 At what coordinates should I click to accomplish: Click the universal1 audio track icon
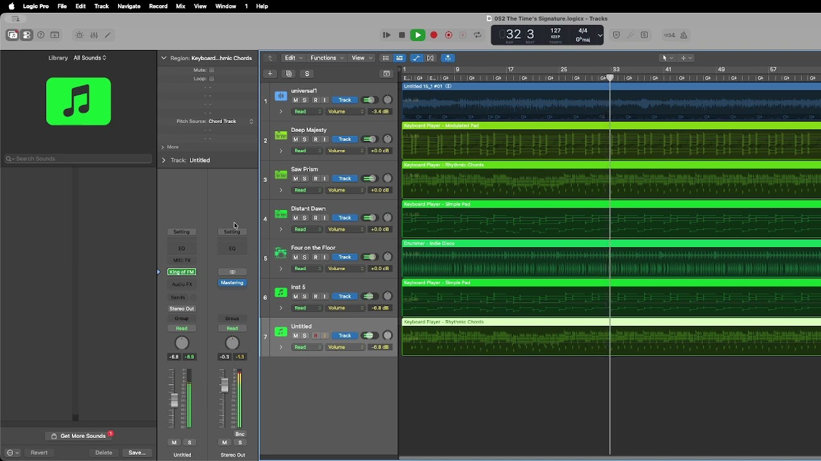pos(281,97)
